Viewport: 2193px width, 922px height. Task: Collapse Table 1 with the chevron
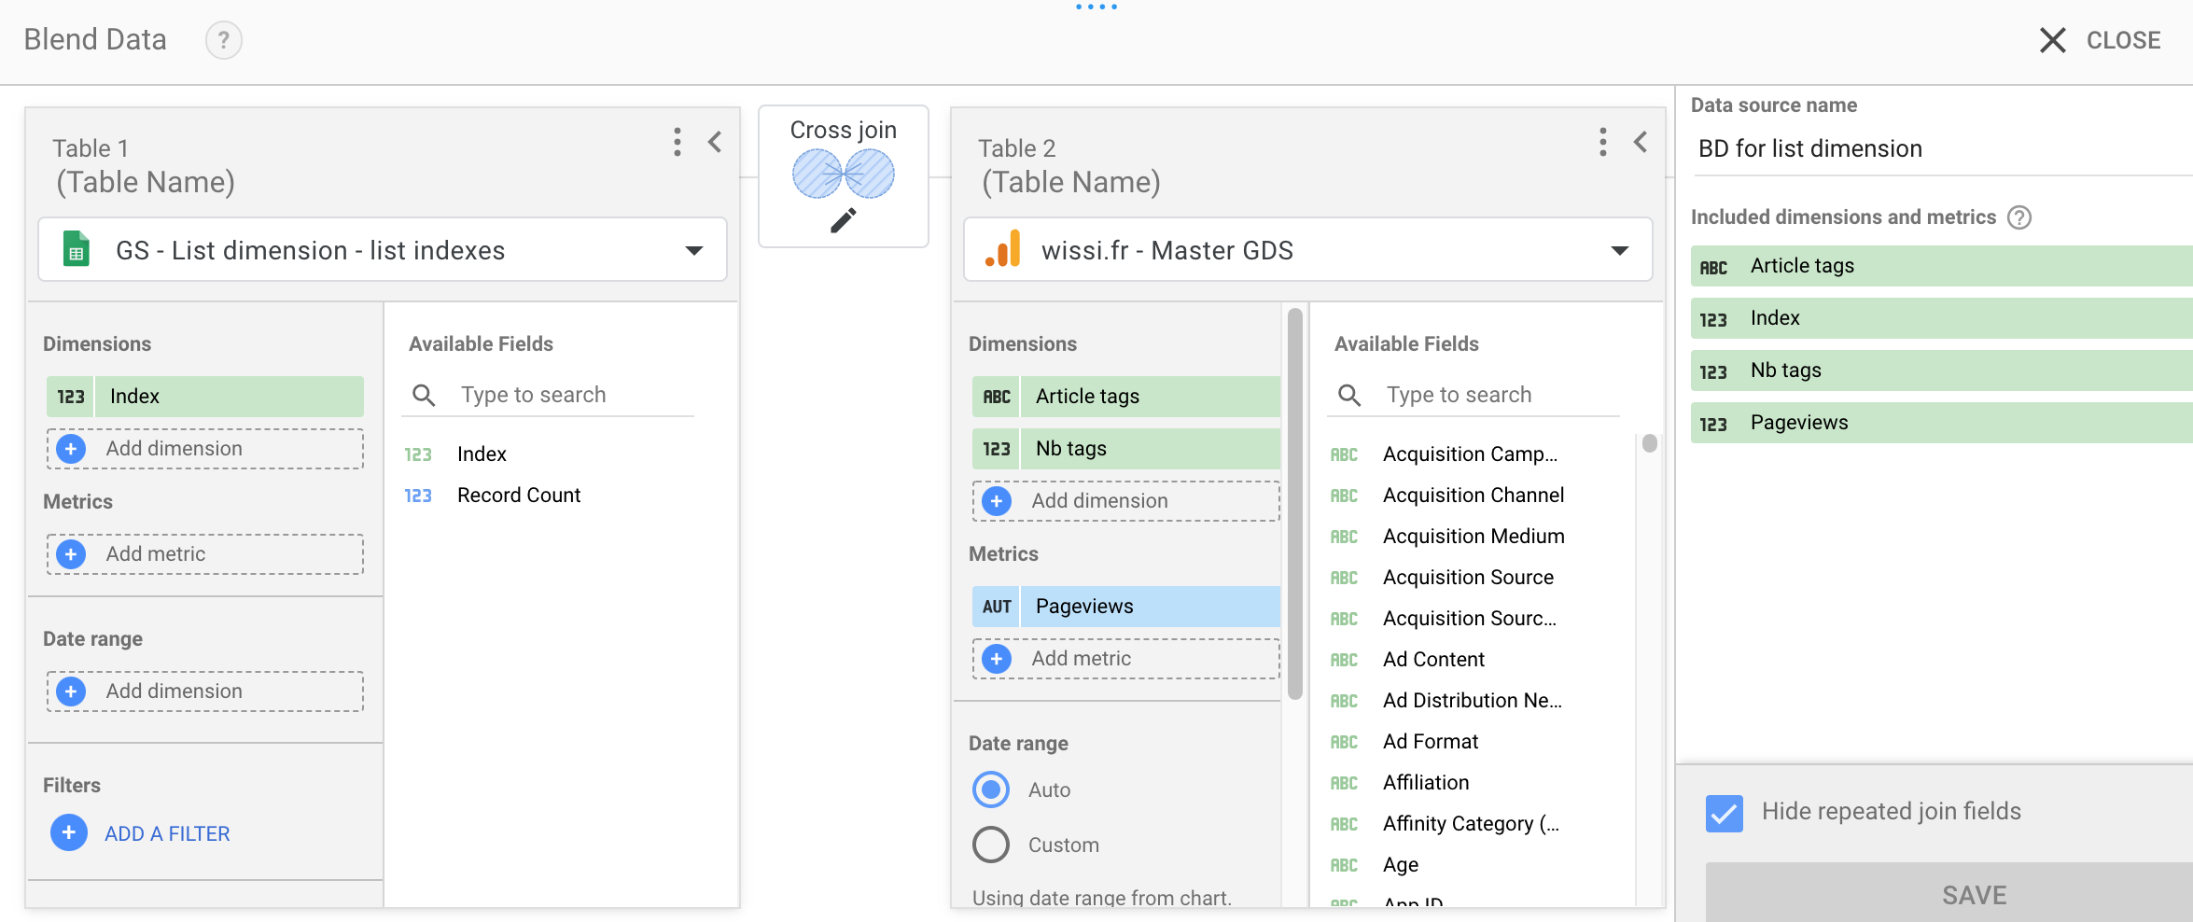[715, 142]
